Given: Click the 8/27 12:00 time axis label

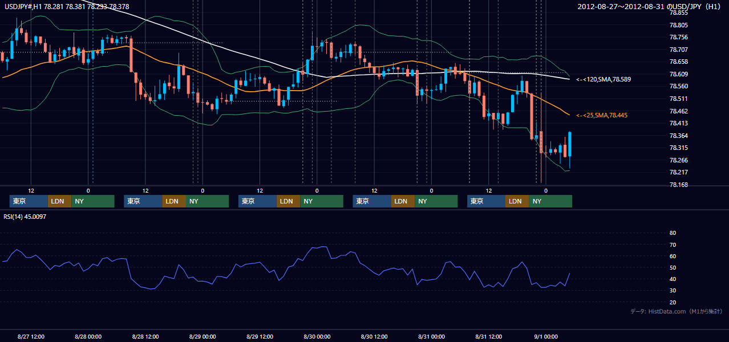Looking at the screenshot, I should (x=31, y=336).
